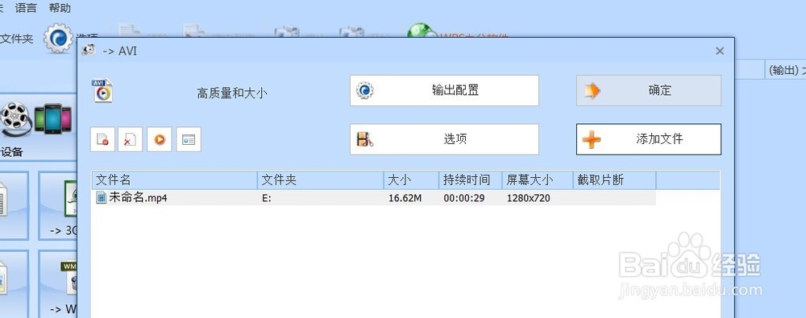This screenshot has height=318, width=806.
Task: Open the 选项 clip options button
Action: point(444,138)
